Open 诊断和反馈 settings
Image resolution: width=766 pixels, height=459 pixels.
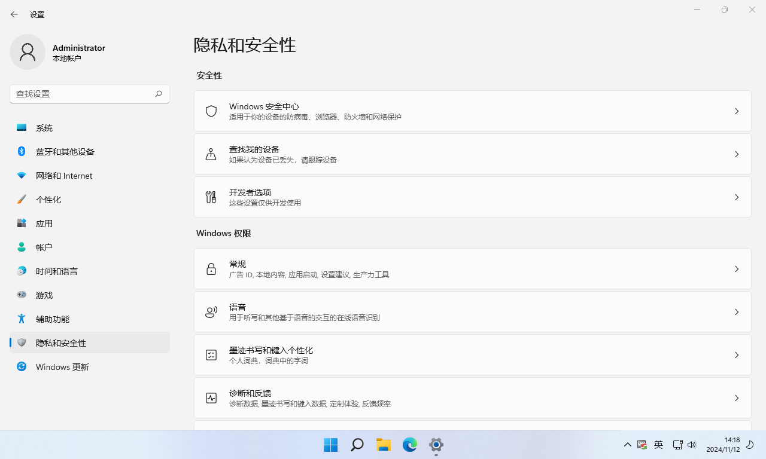pos(473,398)
